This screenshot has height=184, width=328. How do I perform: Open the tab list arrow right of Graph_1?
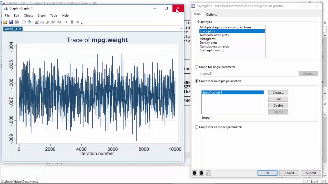click(181, 29)
